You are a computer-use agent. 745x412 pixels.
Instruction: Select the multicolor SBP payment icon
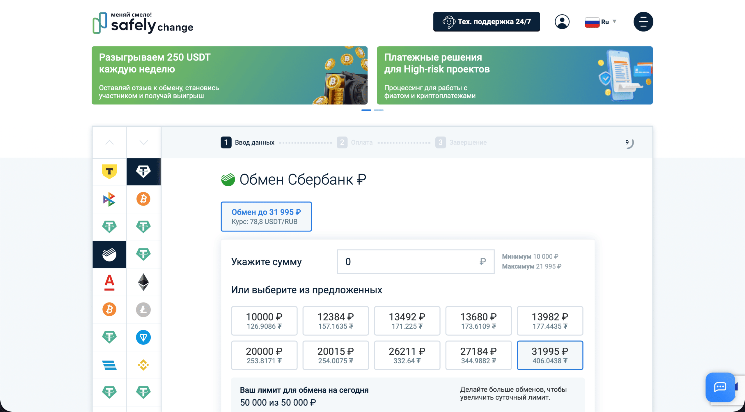[x=109, y=199]
